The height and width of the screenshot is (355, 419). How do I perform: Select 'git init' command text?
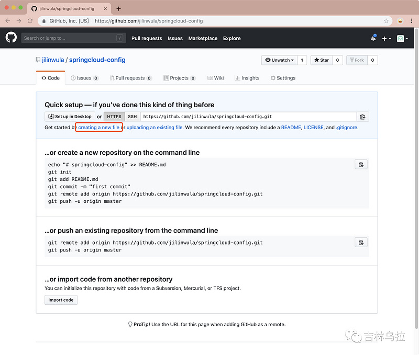(x=60, y=172)
